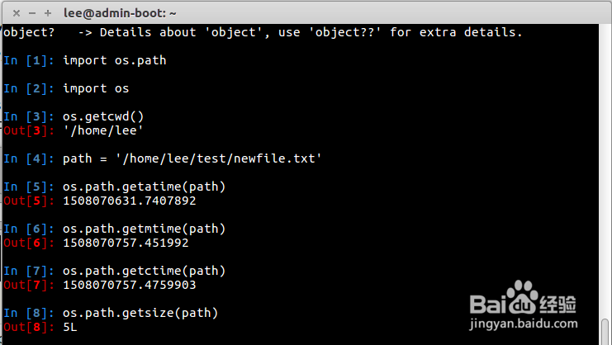Screen dimensions: 612x345
Task: Click the scrollbar track above the thumb
Action: (605, 165)
